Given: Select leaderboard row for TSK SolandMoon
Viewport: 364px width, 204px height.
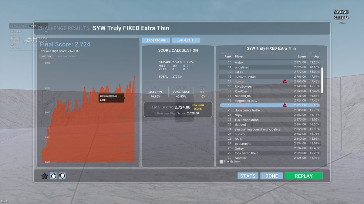Looking at the screenshot, I should (x=270, y=120).
